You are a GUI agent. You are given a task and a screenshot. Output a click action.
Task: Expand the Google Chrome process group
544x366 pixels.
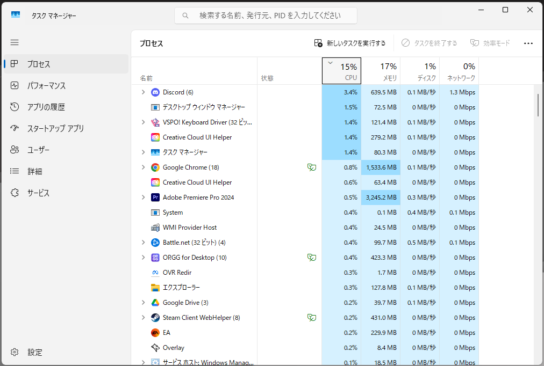143,167
